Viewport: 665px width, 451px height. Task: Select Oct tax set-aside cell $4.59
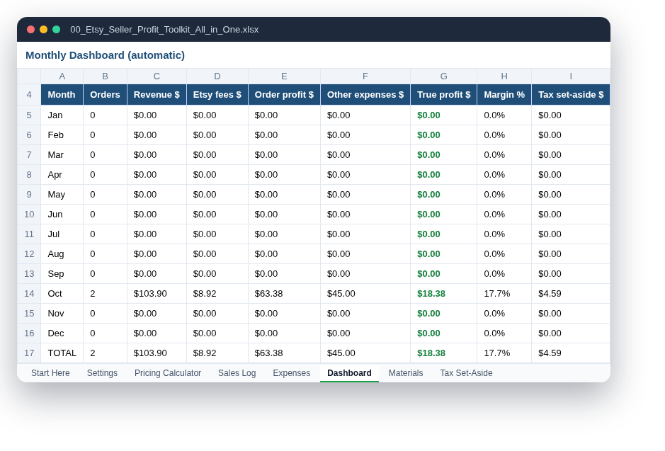tap(571, 294)
